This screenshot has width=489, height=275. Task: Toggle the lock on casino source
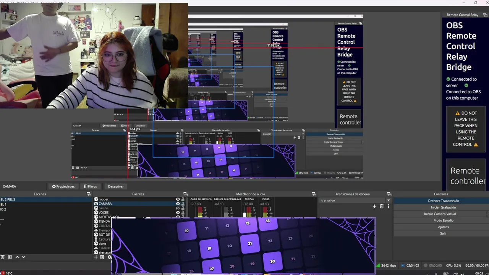[183, 208]
